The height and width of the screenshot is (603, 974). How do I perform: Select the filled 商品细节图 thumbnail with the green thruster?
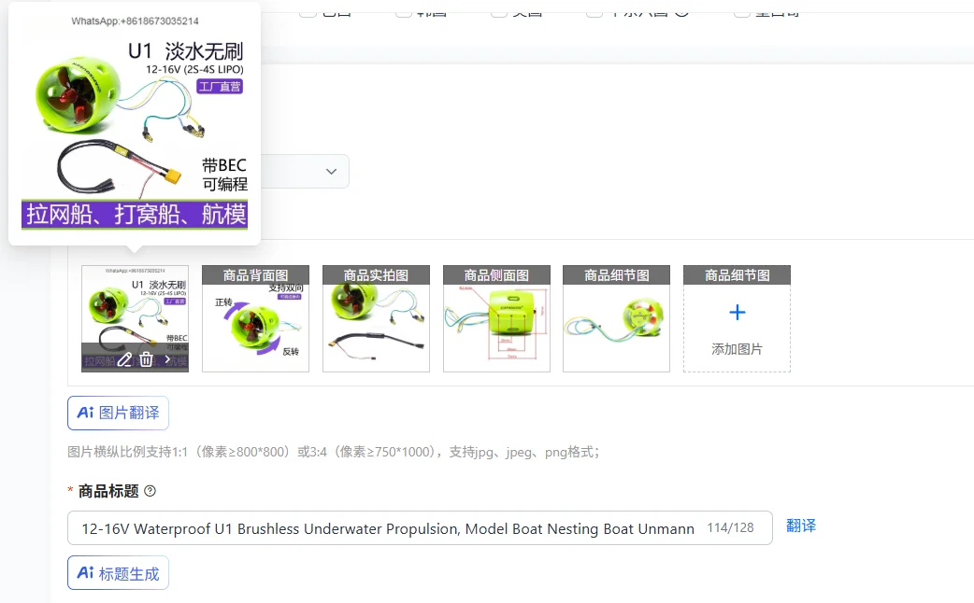click(616, 319)
